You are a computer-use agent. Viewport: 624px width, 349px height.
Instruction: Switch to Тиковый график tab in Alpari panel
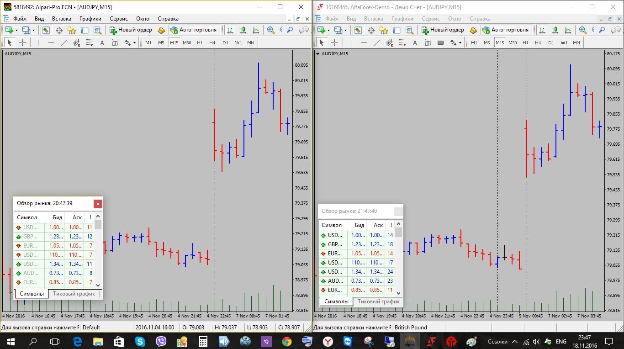pyautogui.click(x=74, y=294)
